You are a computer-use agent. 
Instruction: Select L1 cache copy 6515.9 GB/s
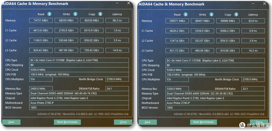(92, 30)
